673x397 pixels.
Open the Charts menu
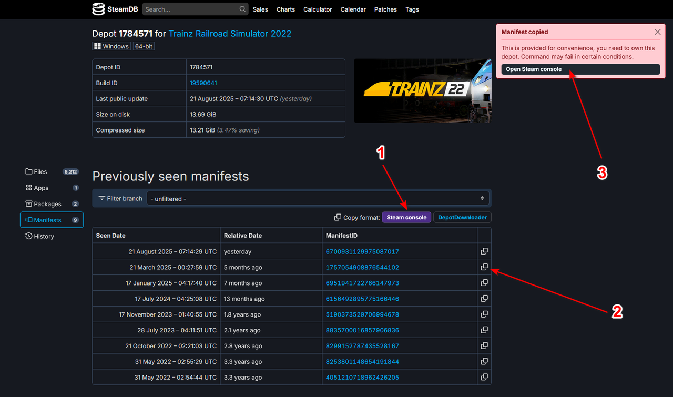285,9
